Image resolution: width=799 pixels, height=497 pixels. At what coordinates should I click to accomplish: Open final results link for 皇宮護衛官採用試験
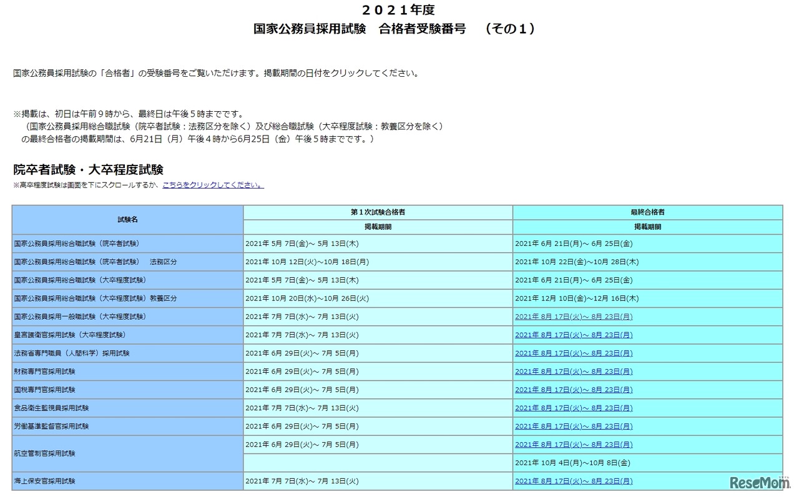pyautogui.click(x=573, y=335)
